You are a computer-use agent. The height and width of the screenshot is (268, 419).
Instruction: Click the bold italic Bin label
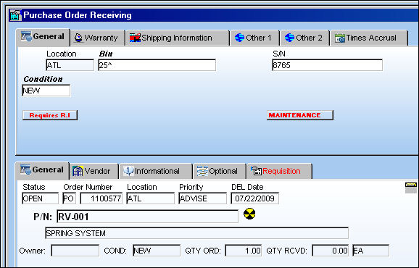(106, 54)
